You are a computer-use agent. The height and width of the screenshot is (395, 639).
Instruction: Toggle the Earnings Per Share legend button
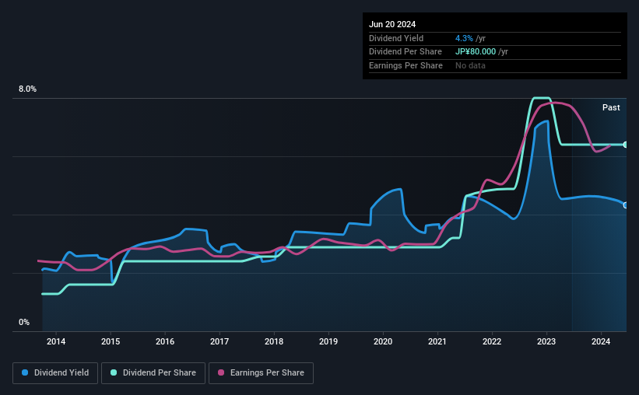tap(261, 373)
